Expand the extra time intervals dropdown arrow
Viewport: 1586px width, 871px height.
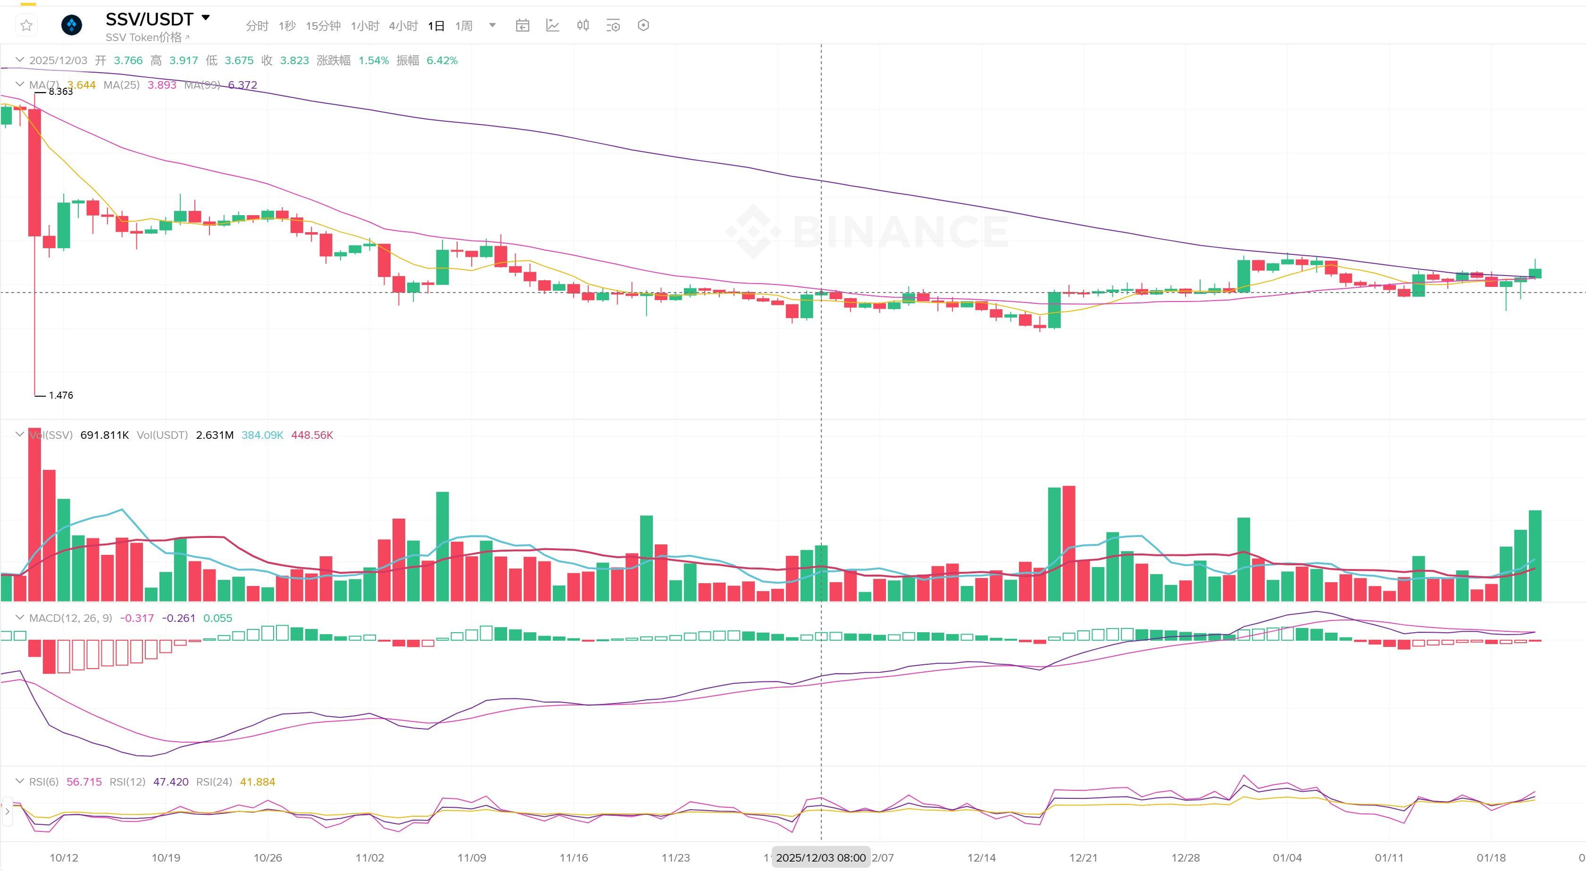coord(492,25)
